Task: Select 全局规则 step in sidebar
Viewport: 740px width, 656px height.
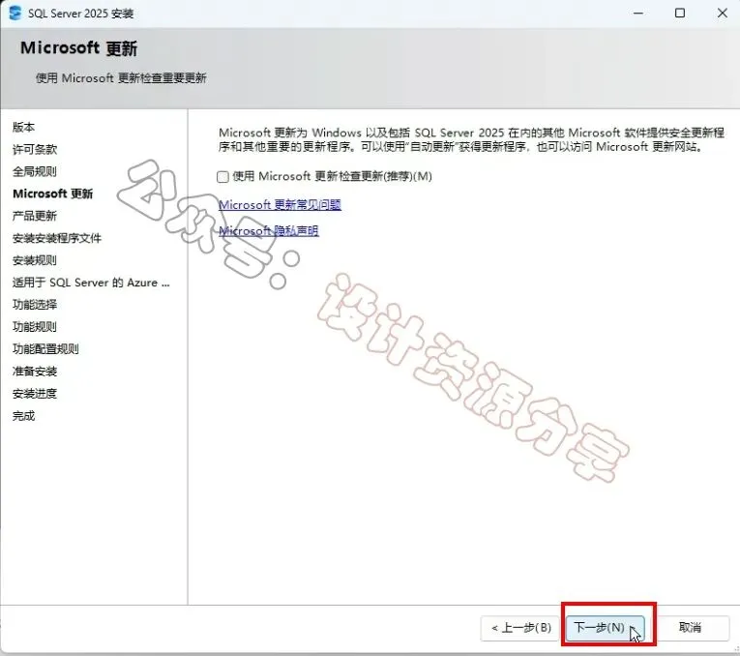Action: pos(35,172)
